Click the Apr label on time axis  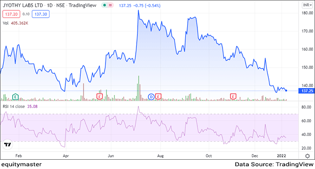66,156
